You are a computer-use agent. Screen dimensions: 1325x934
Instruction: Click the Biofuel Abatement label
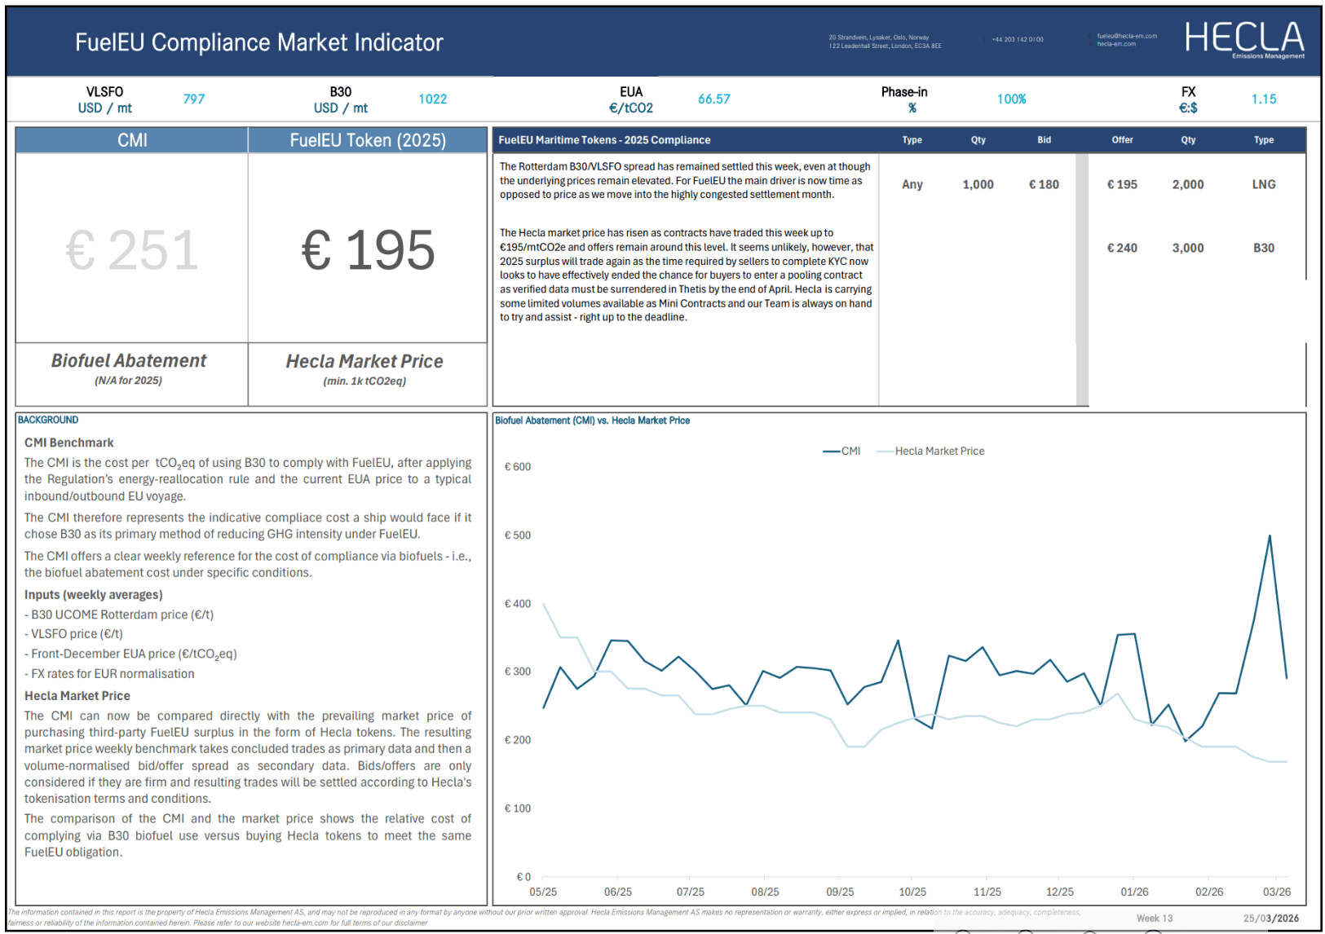(129, 360)
